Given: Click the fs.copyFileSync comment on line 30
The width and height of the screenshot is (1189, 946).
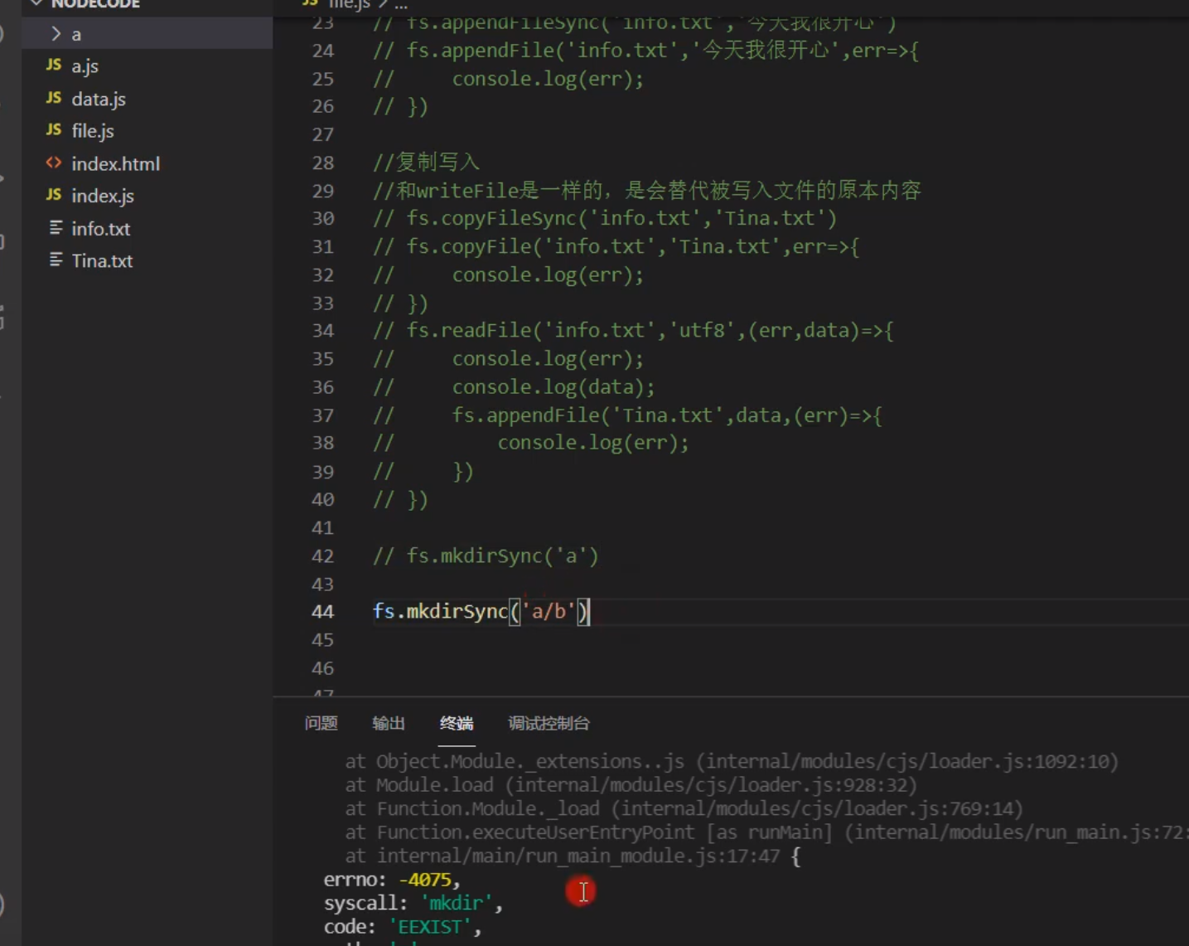Looking at the screenshot, I should point(605,218).
